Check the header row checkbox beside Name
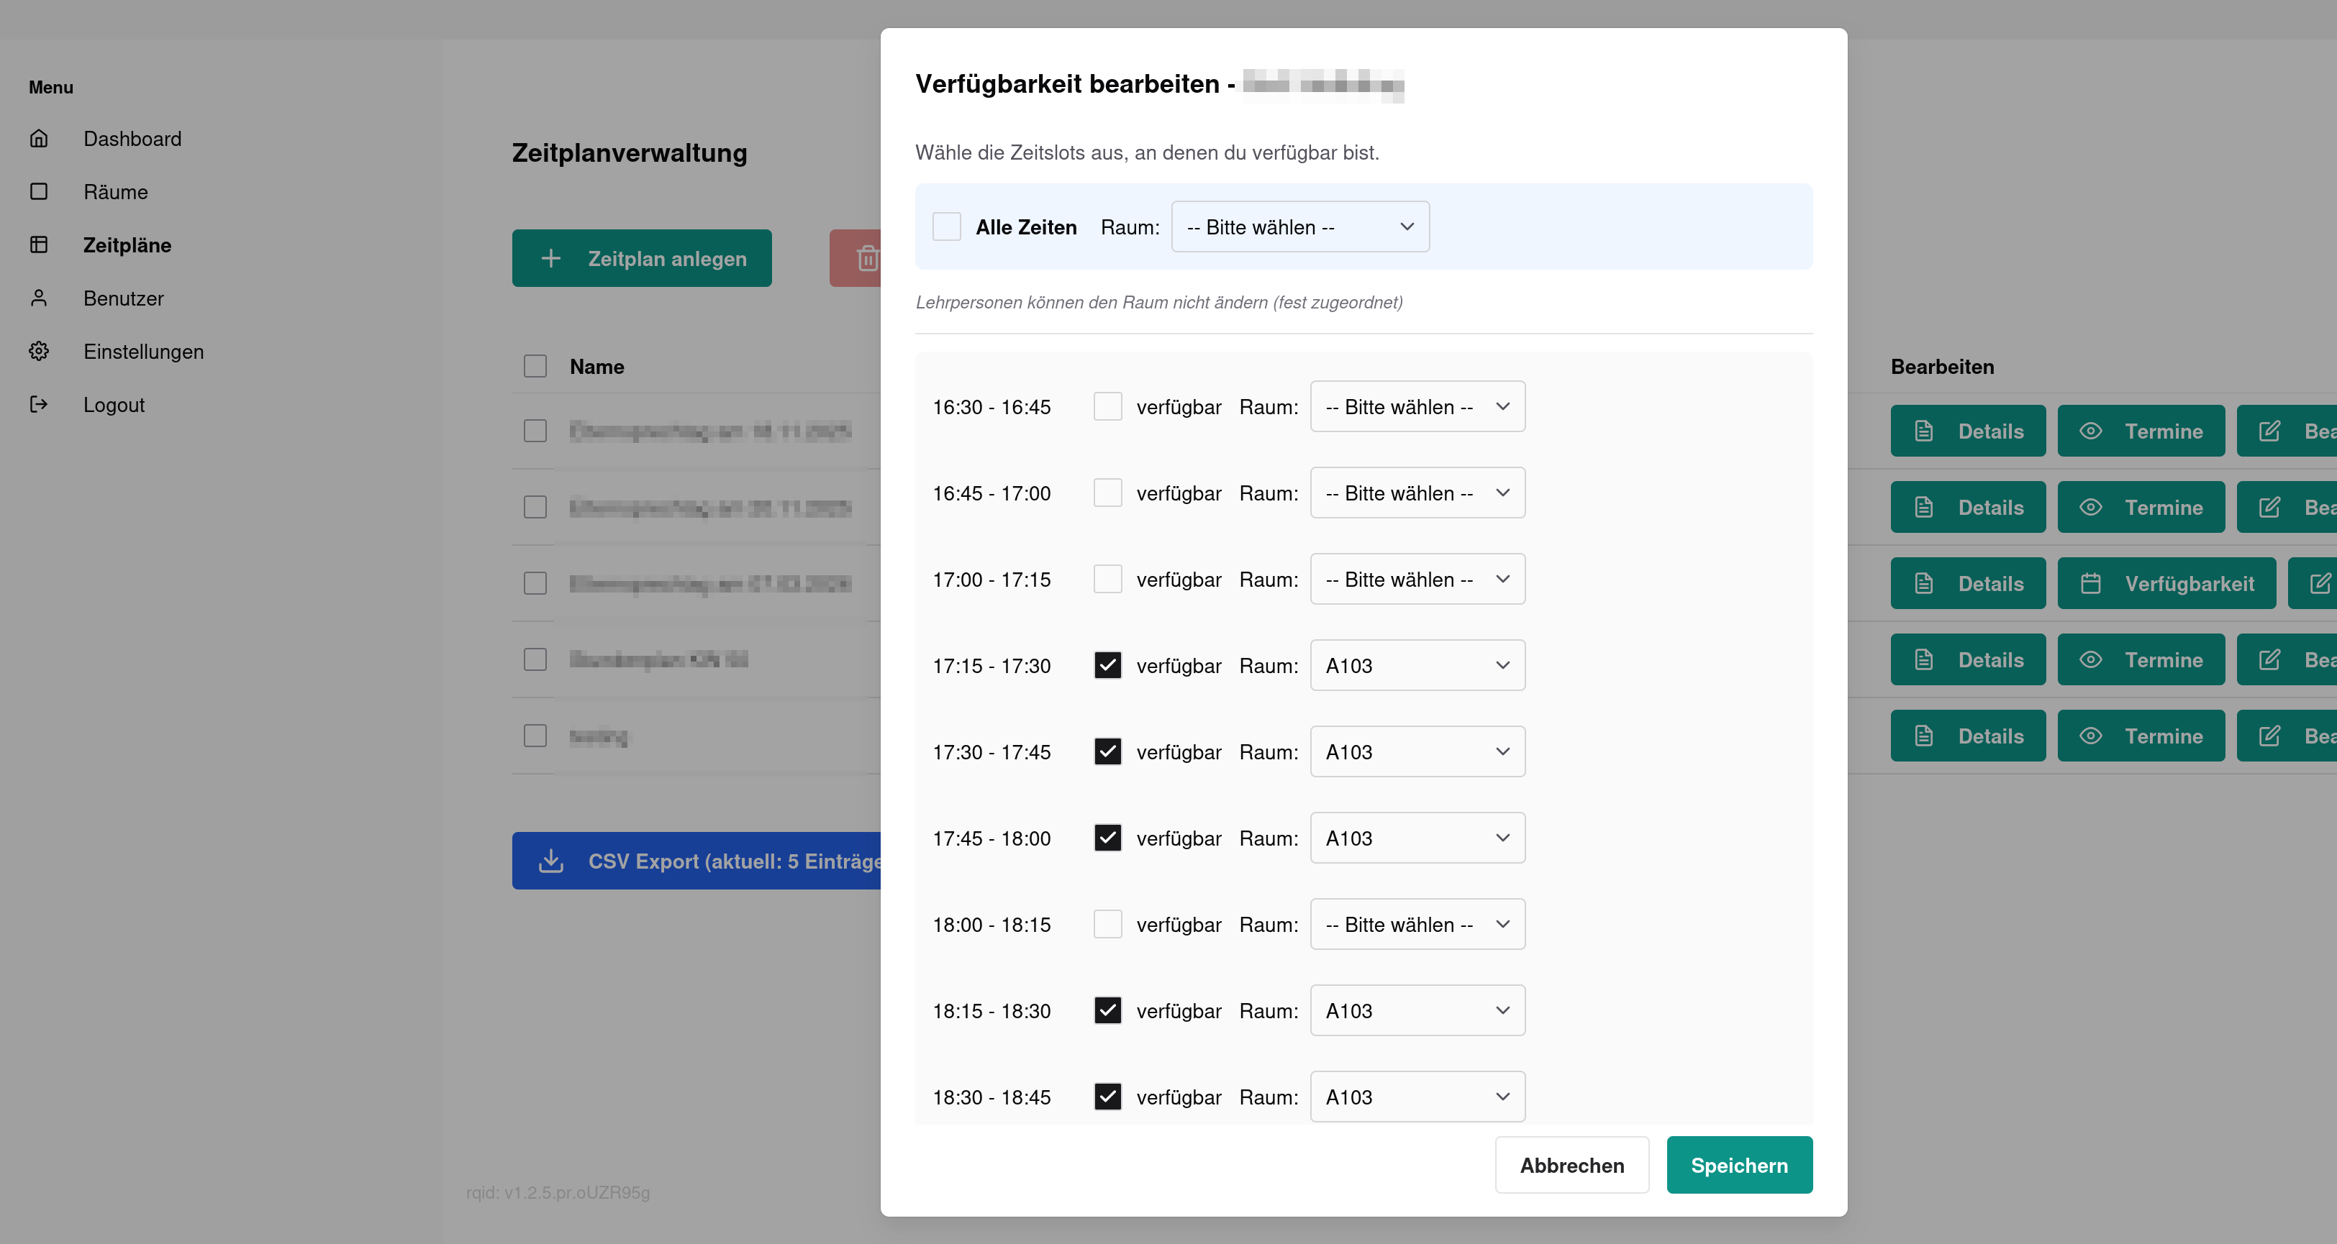Image resolution: width=2337 pixels, height=1244 pixels. (x=535, y=365)
